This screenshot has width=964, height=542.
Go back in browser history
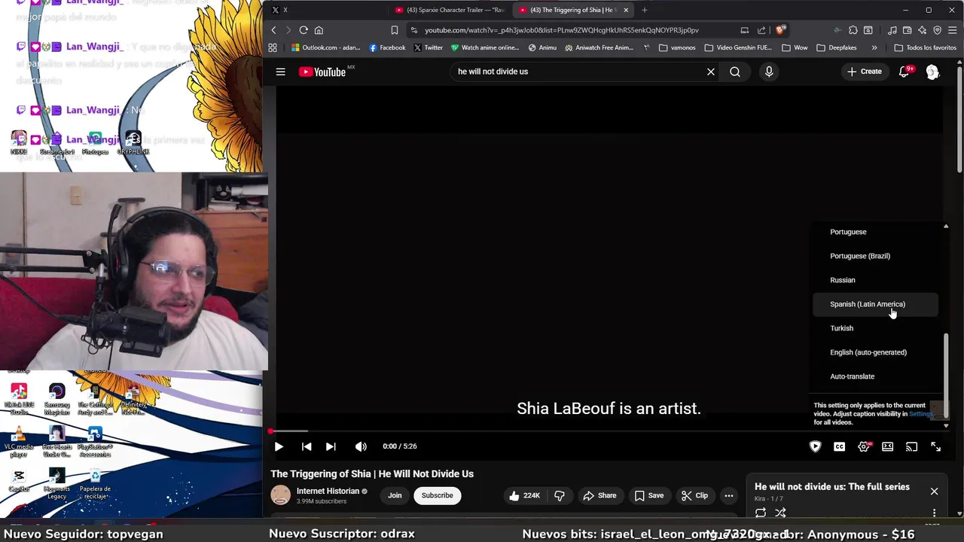273,30
